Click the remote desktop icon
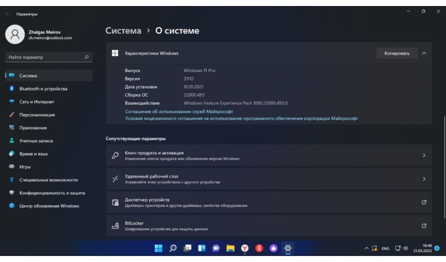This screenshot has height=262, width=446. (115, 178)
